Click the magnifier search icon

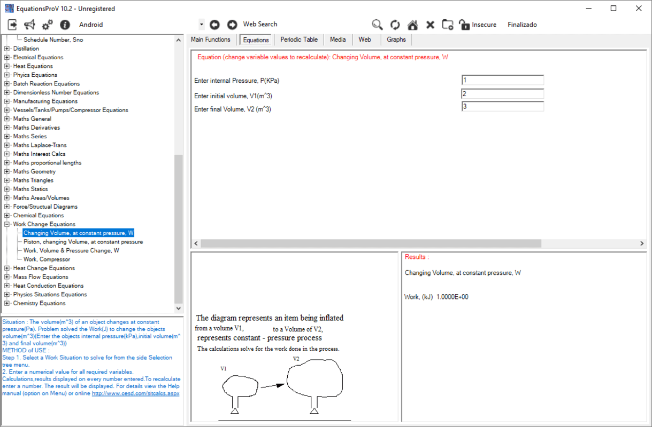377,25
